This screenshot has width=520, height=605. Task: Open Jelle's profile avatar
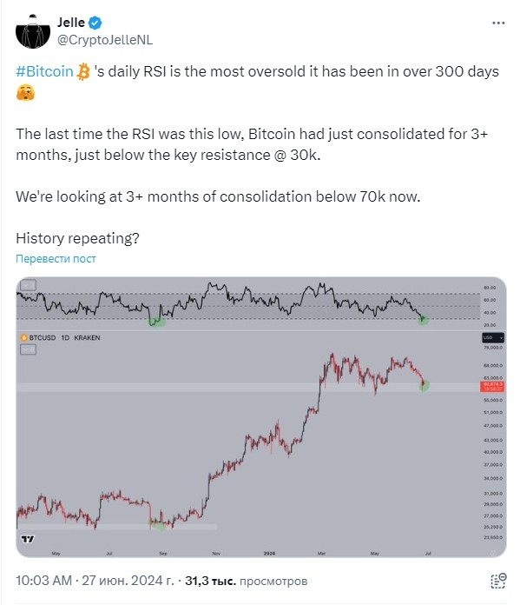[x=33, y=31]
